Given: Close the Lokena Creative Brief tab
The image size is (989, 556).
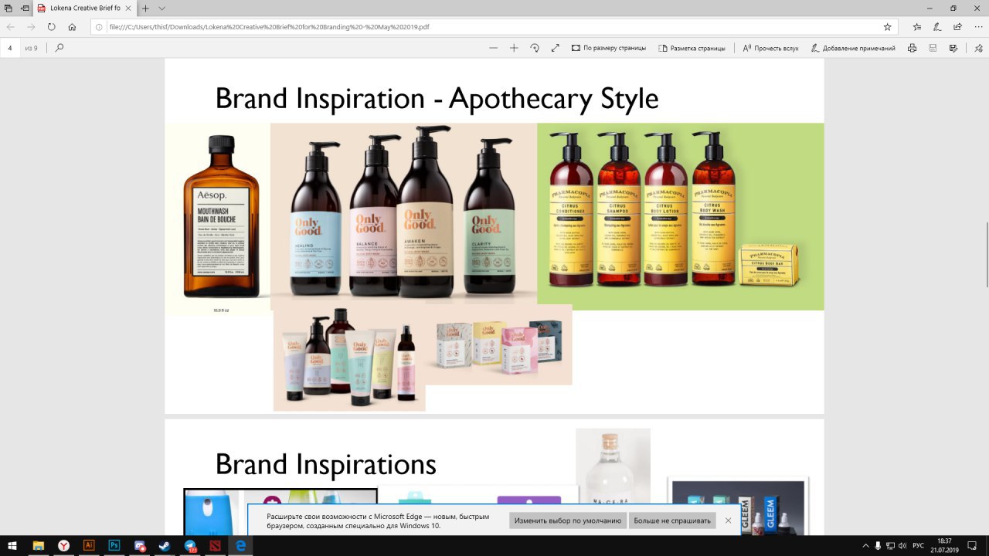Looking at the screenshot, I should click(129, 8).
